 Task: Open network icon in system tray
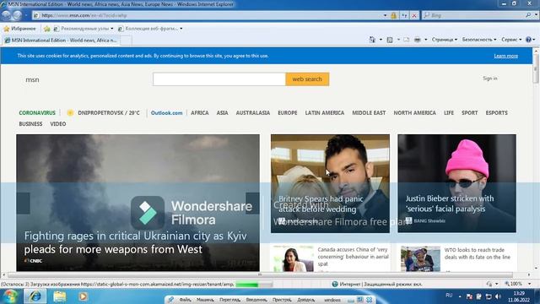489,296
